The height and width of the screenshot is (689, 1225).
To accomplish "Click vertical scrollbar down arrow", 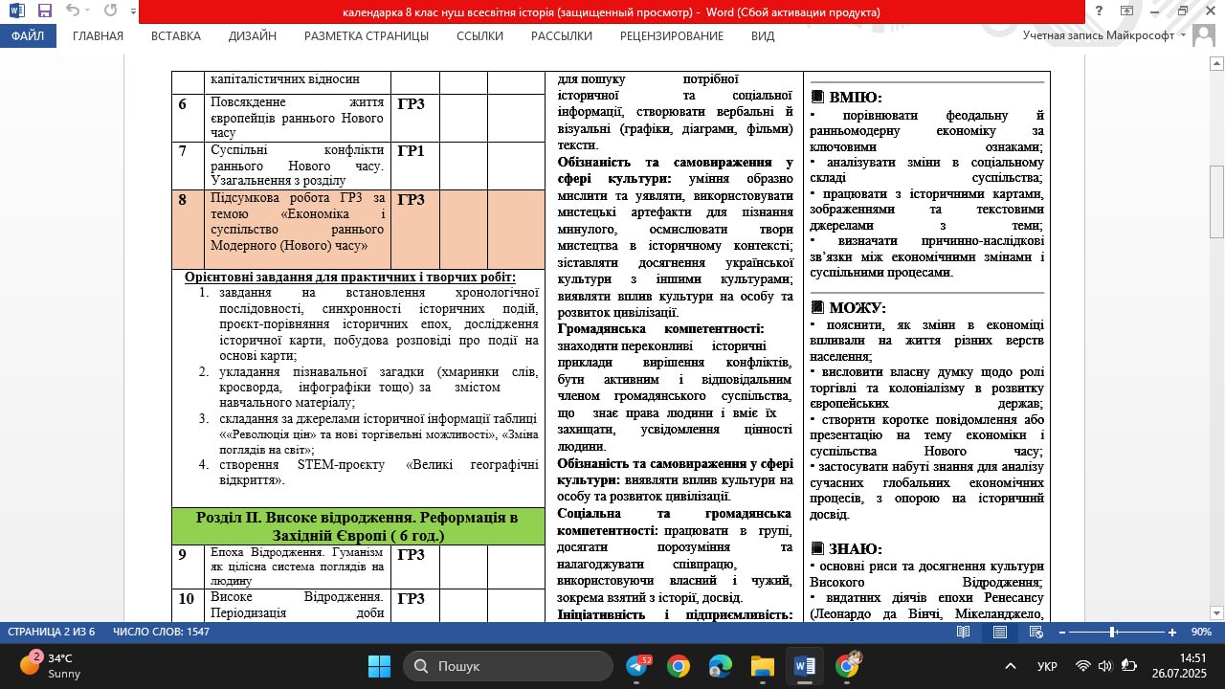I will point(1217,613).
